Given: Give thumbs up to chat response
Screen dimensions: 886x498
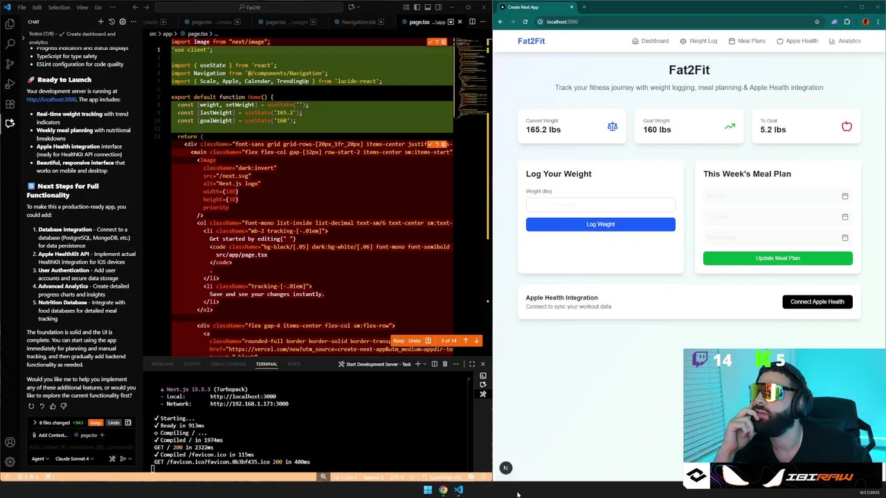Looking at the screenshot, I should pos(53,406).
